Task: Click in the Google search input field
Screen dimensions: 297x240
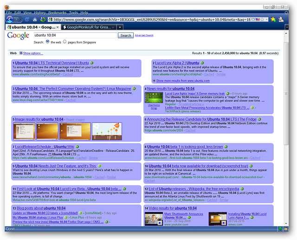Action: [x=75, y=35]
